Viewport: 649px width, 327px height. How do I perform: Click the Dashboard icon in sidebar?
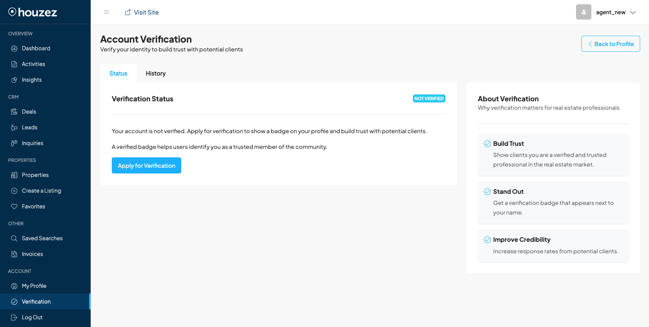(14, 48)
